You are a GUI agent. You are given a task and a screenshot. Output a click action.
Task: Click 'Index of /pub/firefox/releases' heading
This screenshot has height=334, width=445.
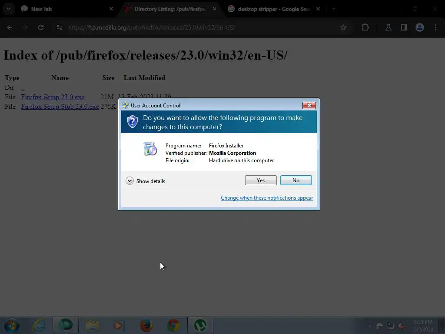click(x=146, y=55)
